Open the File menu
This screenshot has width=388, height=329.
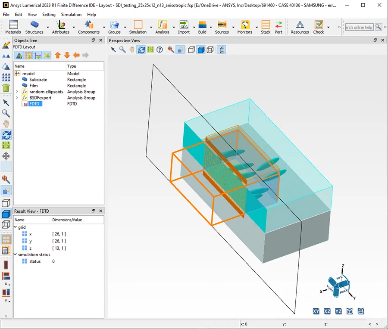pos(6,14)
